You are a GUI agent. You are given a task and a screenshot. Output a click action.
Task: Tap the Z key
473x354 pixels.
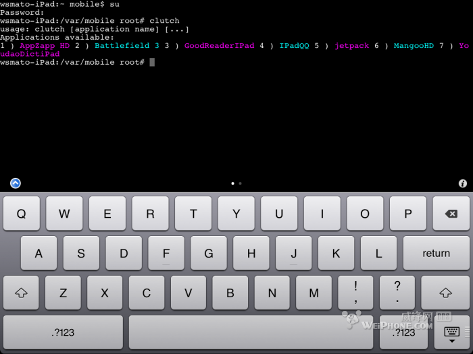point(63,293)
